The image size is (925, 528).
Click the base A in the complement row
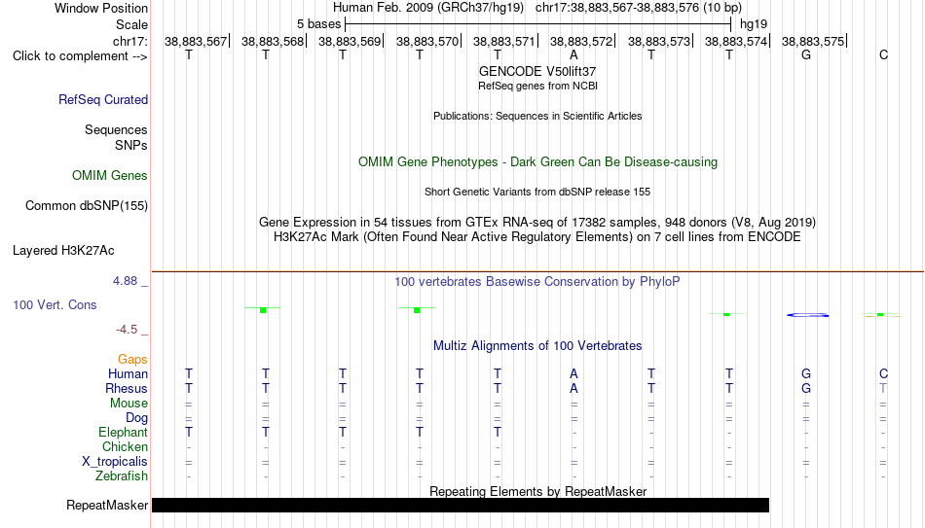click(573, 55)
